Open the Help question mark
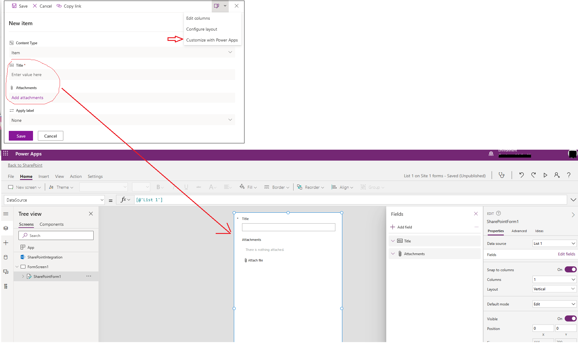 (569, 175)
